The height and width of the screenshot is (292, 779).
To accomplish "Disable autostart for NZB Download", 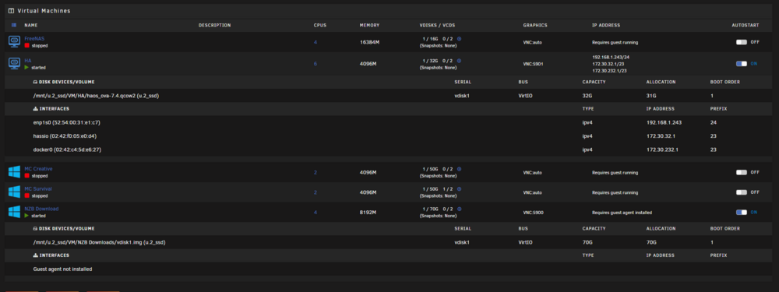I will pos(742,212).
